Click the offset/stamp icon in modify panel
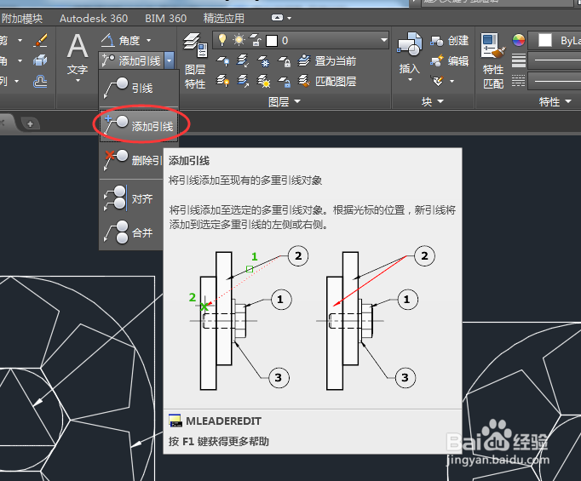 tap(40, 81)
